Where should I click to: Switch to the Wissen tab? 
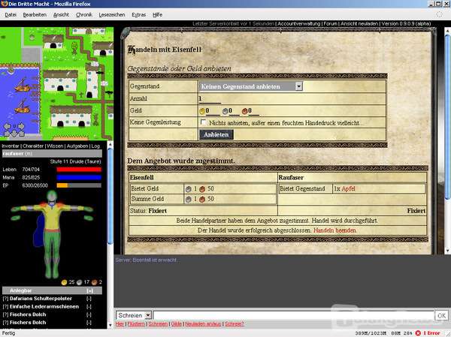pyautogui.click(x=55, y=146)
